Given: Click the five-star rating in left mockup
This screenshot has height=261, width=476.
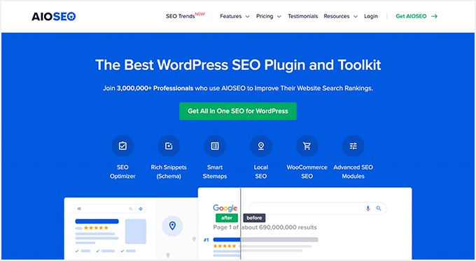Looking at the screenshot, I should click(96, 228).
